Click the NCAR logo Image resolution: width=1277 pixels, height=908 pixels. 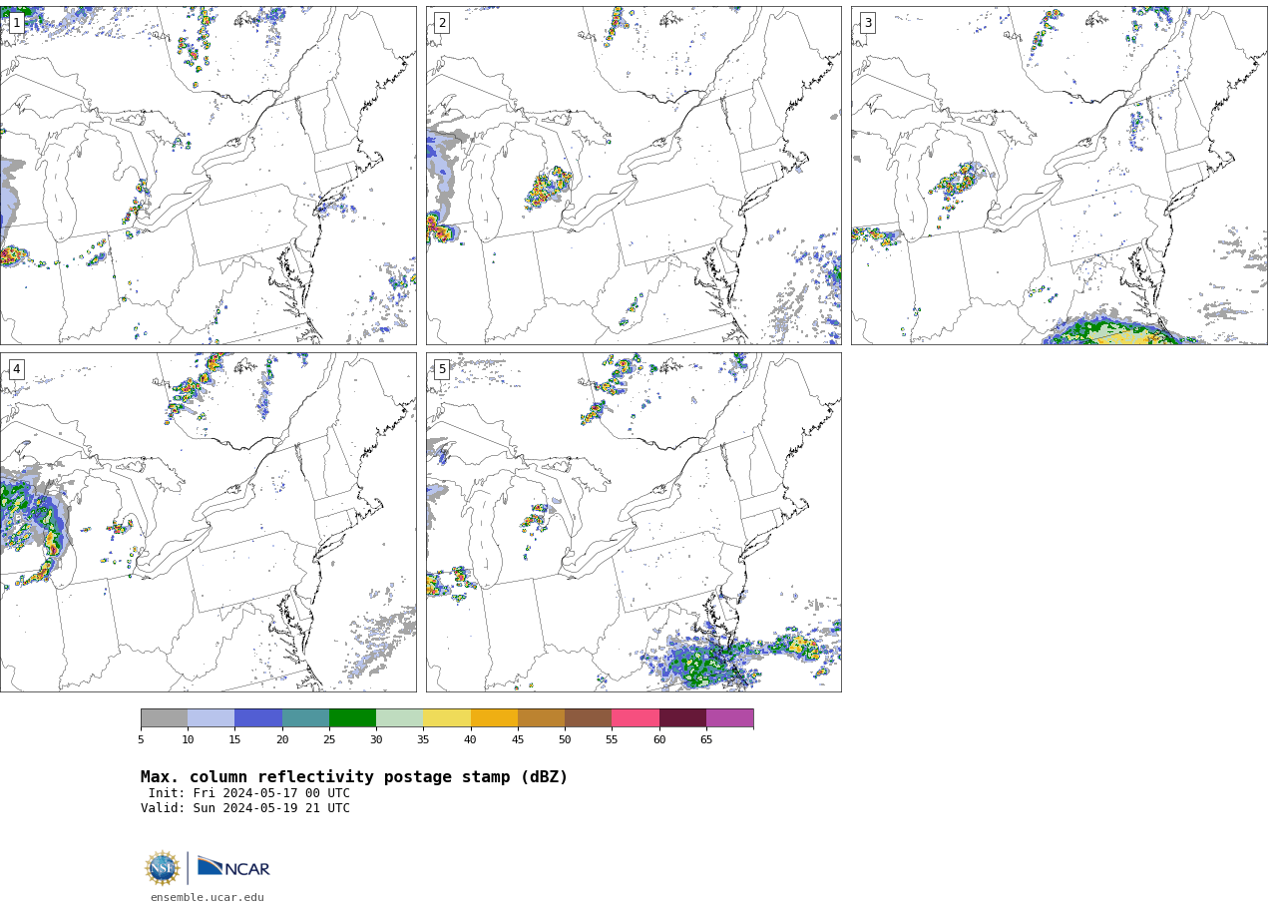pyautogui.click(x=233, y=868)
